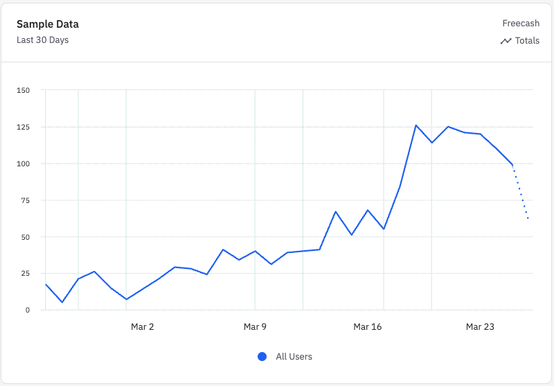
Task: Click the 50 y-axis label
Action: pyautogui.click(x=25, y=237)
